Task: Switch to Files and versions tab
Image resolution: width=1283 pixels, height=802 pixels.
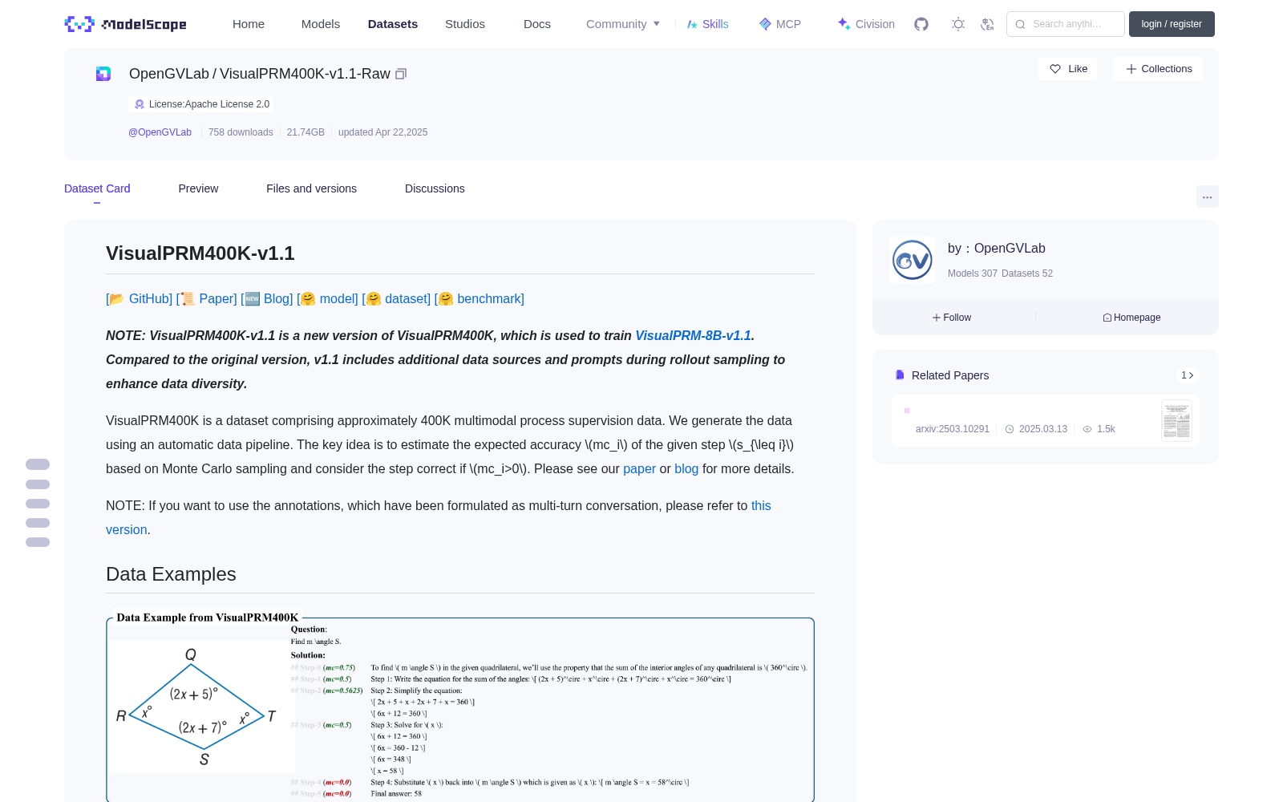Action: [x=311, y=188]
